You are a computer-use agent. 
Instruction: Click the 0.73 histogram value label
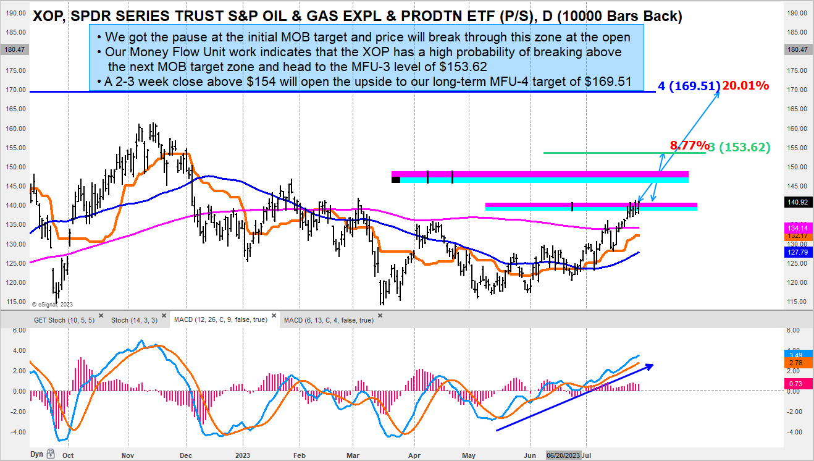point(797,384)
